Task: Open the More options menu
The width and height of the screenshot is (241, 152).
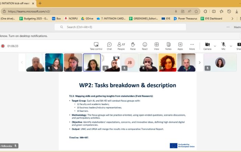Action: [x=192, y=44]
